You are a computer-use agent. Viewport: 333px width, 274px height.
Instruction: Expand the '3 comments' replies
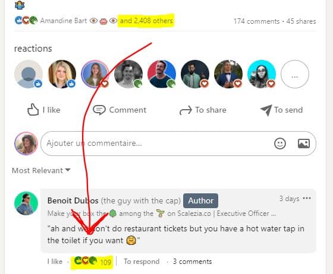coord(192,262)
